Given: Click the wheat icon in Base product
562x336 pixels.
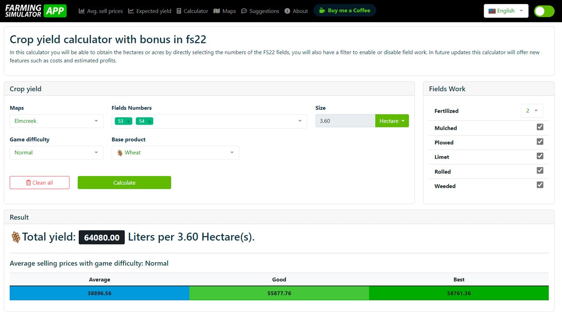Looking at the screenshot, I should click(x=120, y=153).
